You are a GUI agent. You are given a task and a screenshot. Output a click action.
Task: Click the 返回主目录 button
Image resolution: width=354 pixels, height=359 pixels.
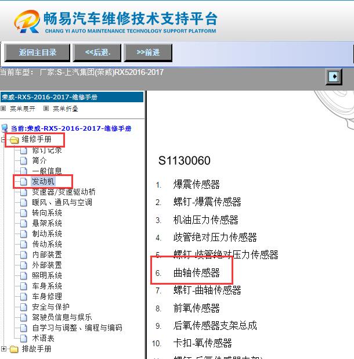pos(37,53)
